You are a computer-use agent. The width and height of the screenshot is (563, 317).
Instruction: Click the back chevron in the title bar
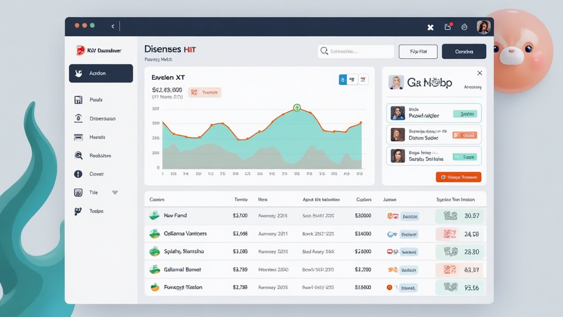(x=113, y=26)
